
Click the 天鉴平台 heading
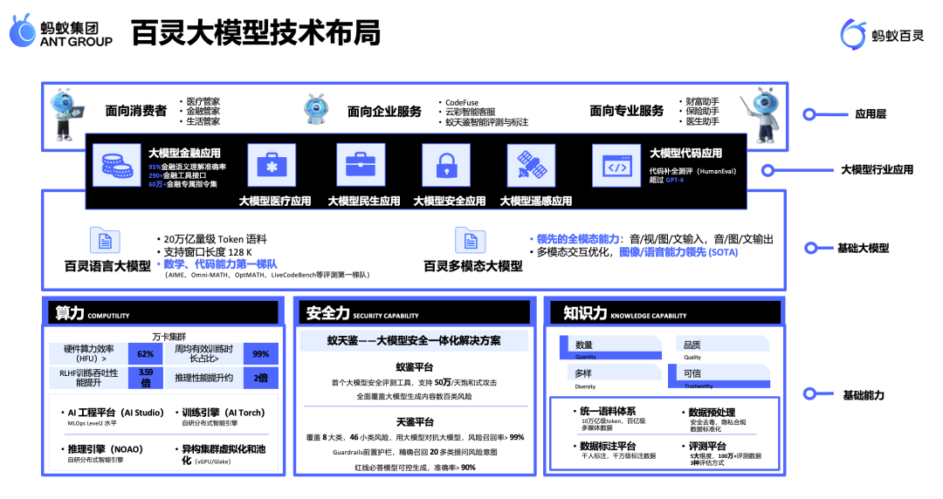tap(415, 421)
